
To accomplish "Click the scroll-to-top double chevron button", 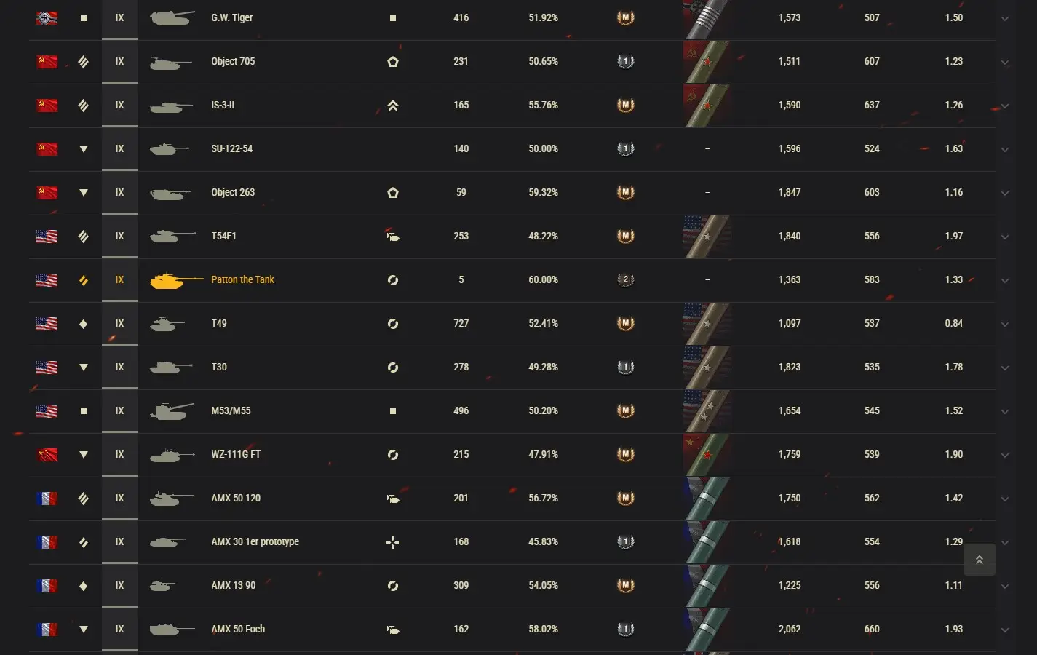I will 979,560.
